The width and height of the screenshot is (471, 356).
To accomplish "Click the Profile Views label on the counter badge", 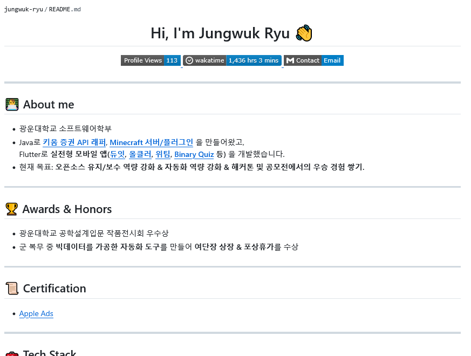I will pyautogui.click(x=144, y=60).
